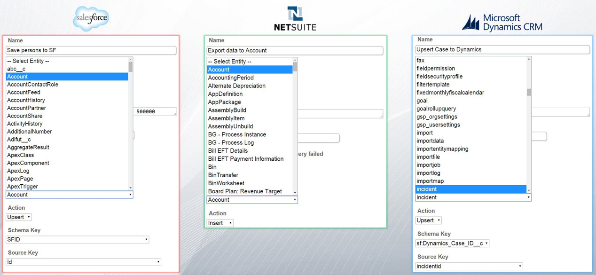Click the Dynamics entity list scrollbar thumb
The height and width of the screenshot is (275, 596).
tap(529, 92)
